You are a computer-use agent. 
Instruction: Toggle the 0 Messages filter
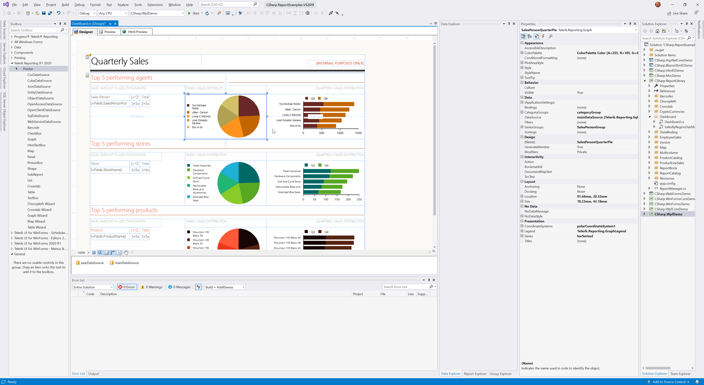[180, 287]
